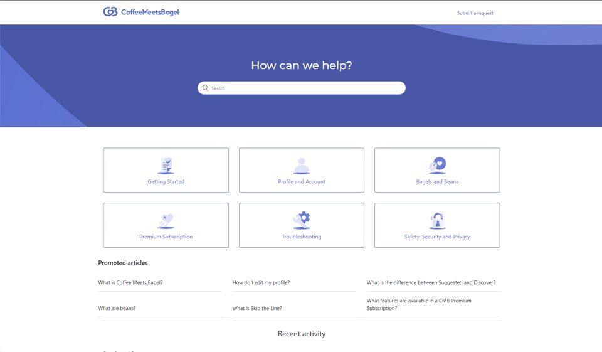Image resolution: width=602 pixels, height=352 pixels.
Task: Click the magnifying glass search icon
Action: click(205, 88)
